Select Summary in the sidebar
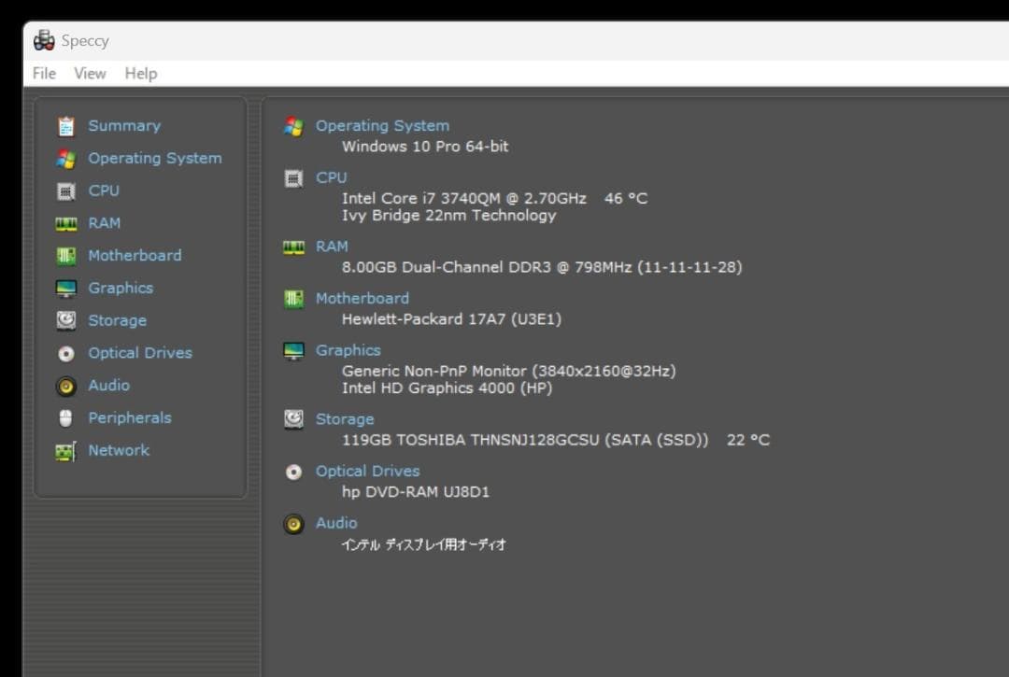The height and width of the screenshot is (677, 1009). [x=124, y=125]
